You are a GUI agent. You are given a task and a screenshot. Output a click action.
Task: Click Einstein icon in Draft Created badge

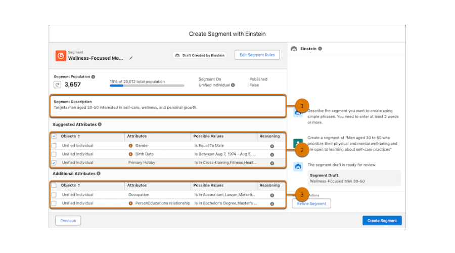pos(177,55)
